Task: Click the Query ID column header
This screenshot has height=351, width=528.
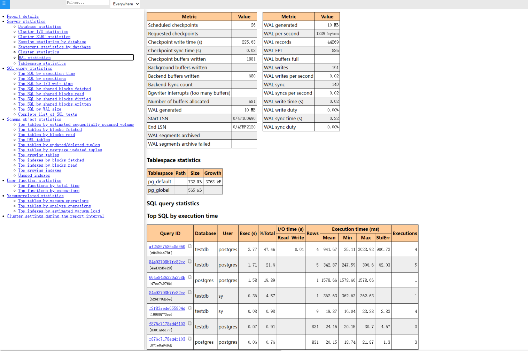Action: pos(170,234)
